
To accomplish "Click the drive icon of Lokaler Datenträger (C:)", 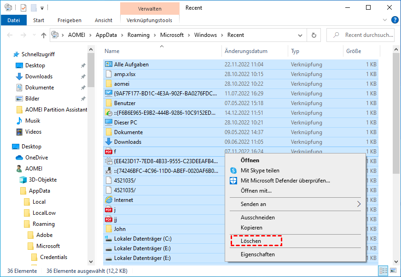I will click(x=109, y=239).
